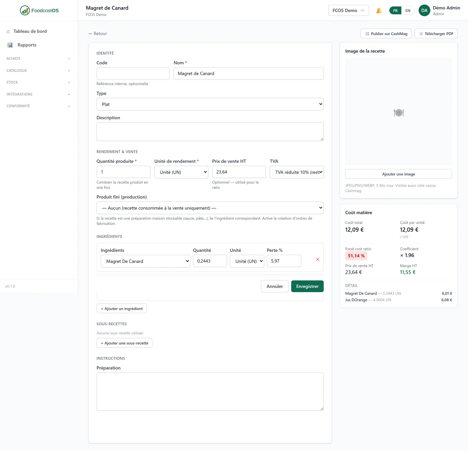The image size is (468, 451).
Task: Click the Rapports chart icon
Action: 10,45
